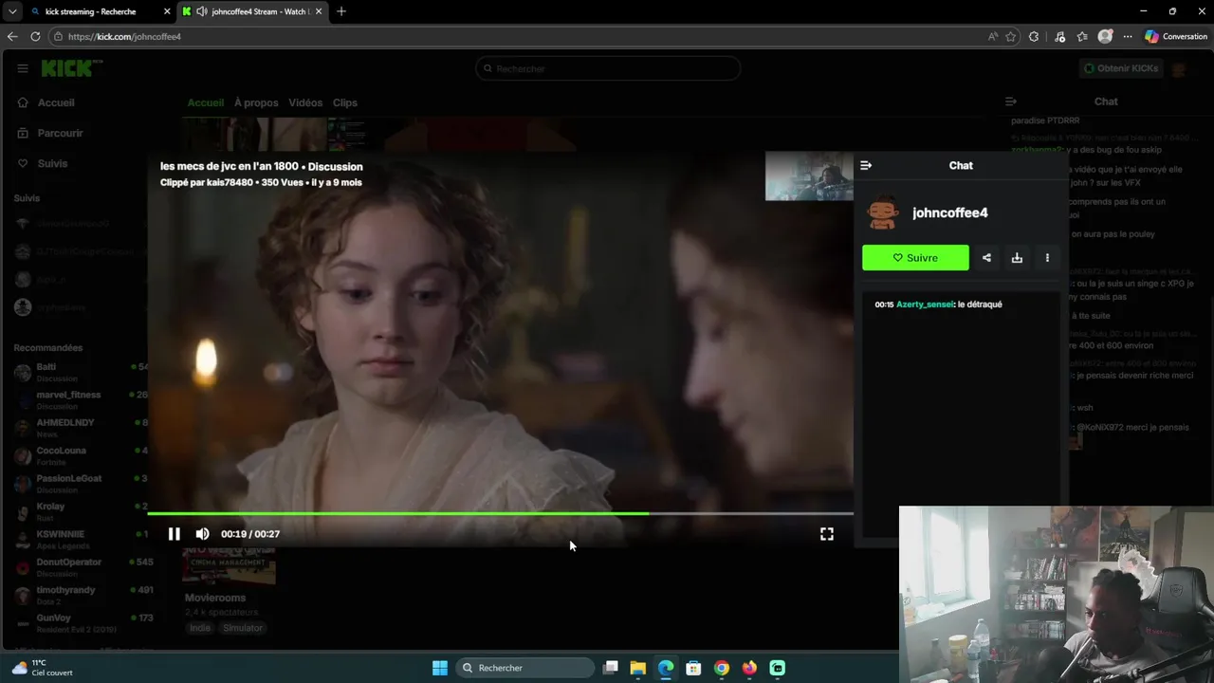
Task: Open recommended channel timothyrandy
Action: (x=81, y=595)
